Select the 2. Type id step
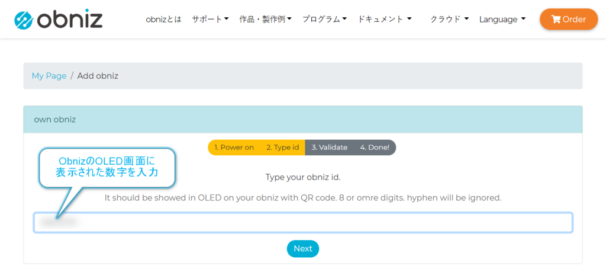The height and width of the screenshot is (272, 606). tap(282, 148)
